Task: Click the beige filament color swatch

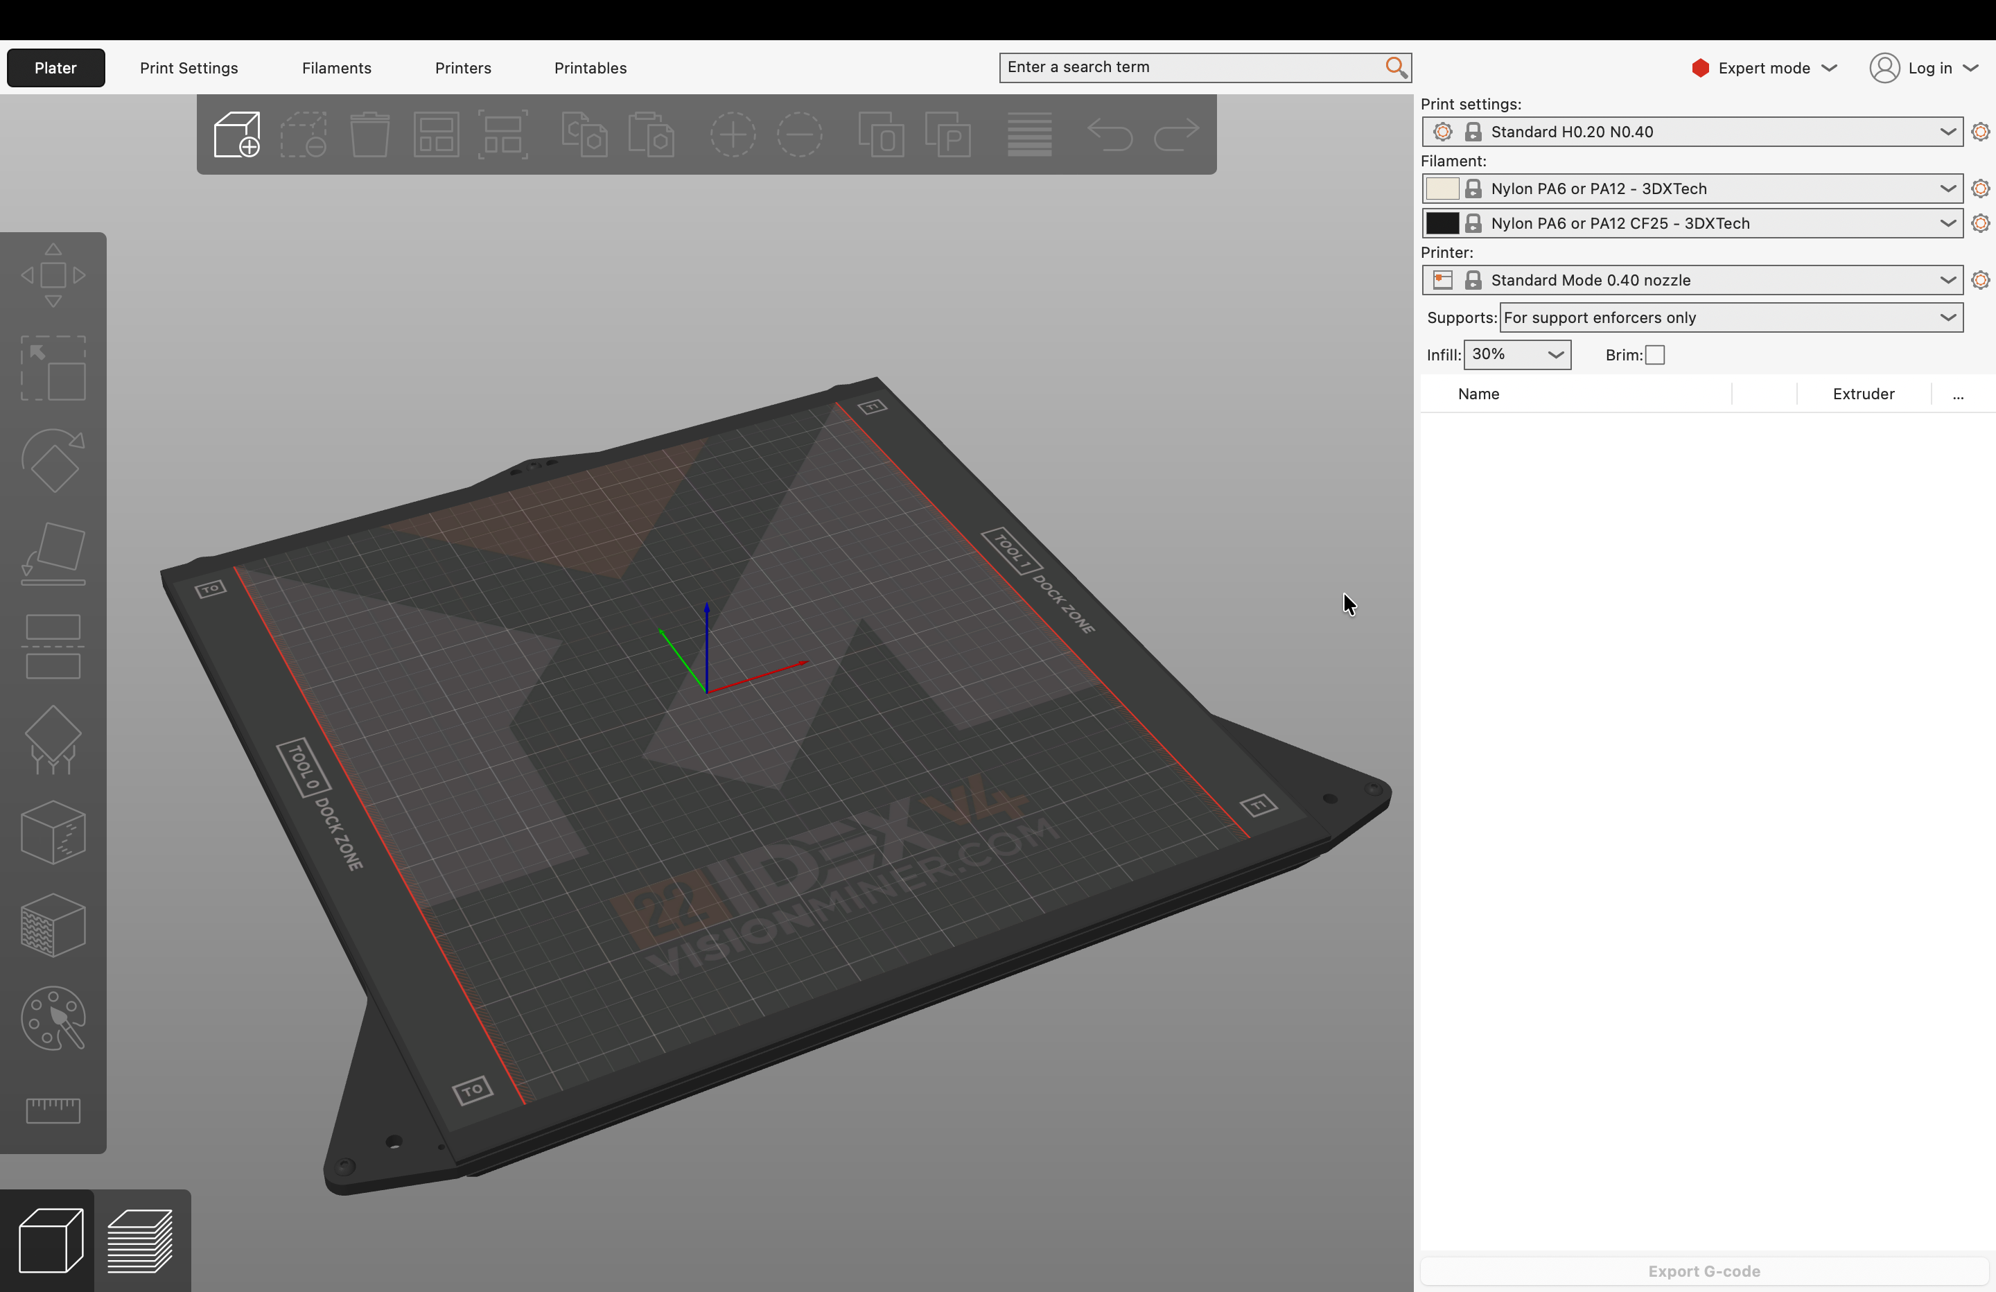Action: point(1442,189)
